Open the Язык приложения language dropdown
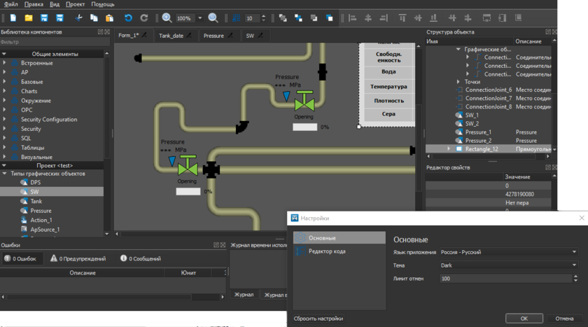 coord(508,252)
